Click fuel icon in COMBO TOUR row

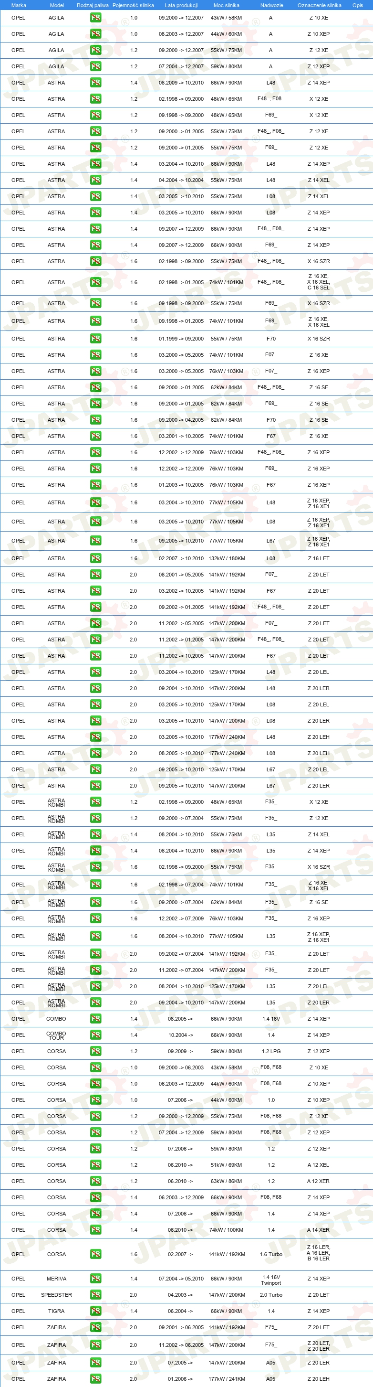pos(96,1035)
